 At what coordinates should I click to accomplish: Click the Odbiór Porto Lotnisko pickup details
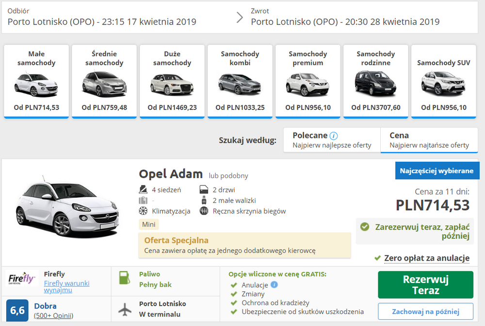tap(102, 17)
